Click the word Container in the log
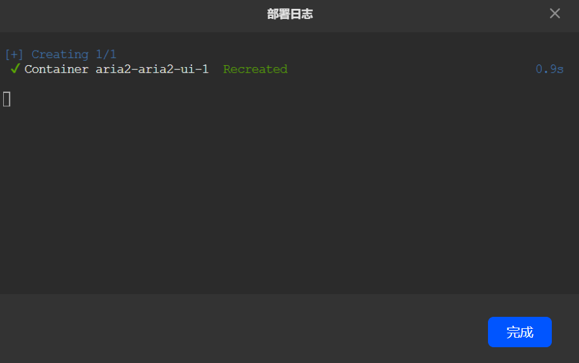 point(56,70)
